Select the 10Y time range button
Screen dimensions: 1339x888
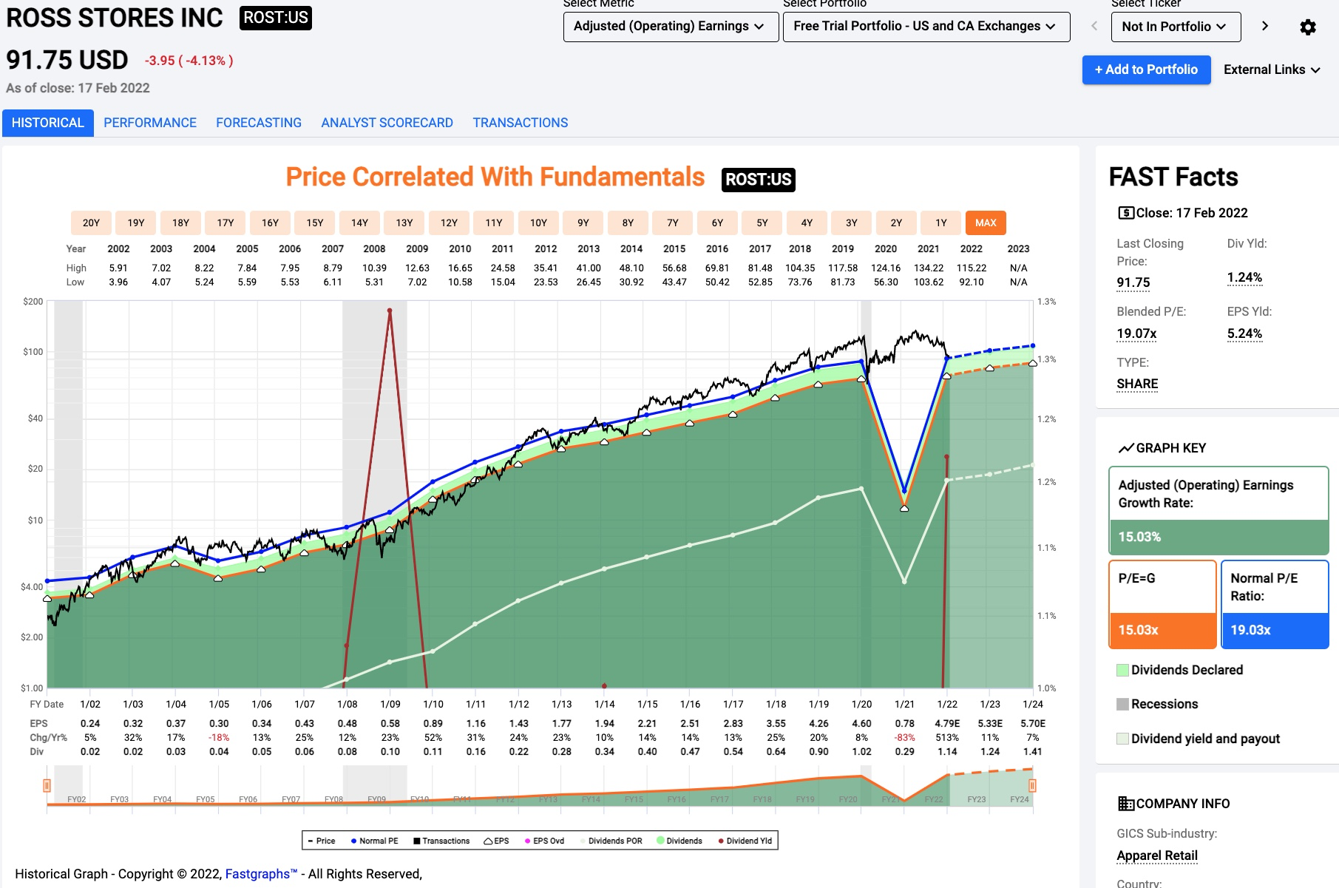coord(538,223)
